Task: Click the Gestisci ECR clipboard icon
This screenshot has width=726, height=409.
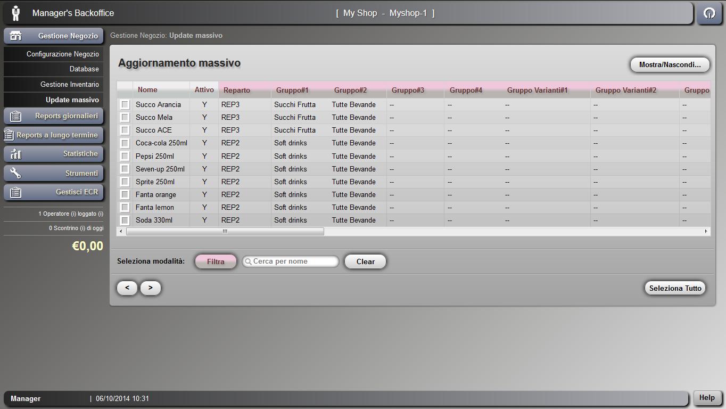Action: point(16,192)
